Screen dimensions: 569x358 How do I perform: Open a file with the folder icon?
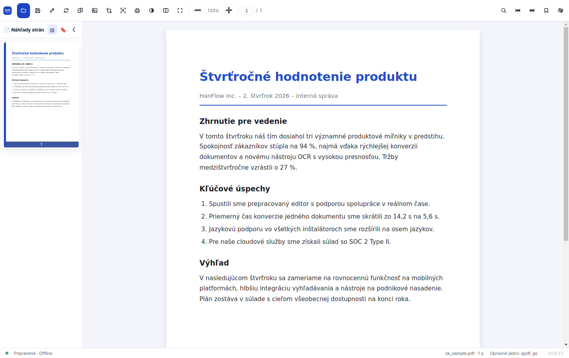point(23,11)
